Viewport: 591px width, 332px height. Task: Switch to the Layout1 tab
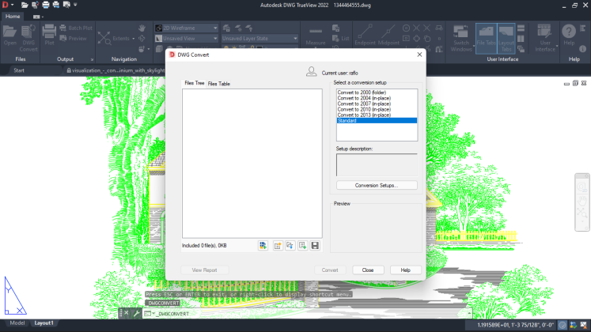click(x=44, y=323)
